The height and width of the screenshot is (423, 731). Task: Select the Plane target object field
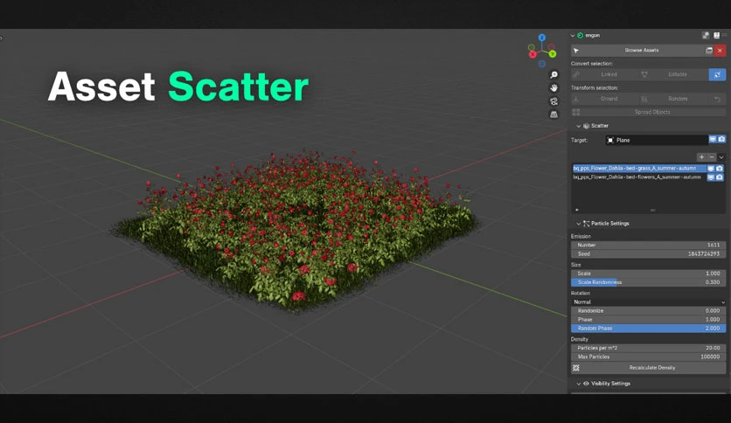(x=657, y=140)
